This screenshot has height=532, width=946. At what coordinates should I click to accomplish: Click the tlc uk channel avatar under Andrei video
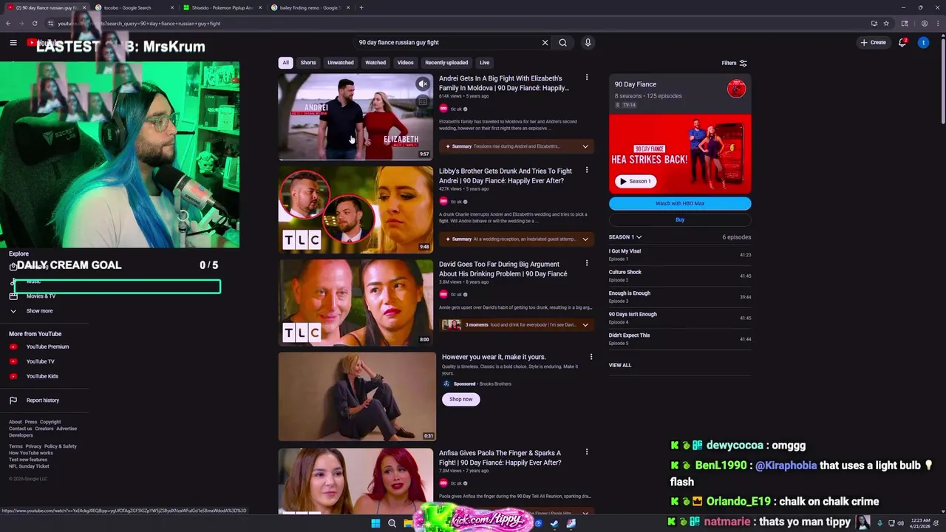pyautogui.click(x=443, y=109)
